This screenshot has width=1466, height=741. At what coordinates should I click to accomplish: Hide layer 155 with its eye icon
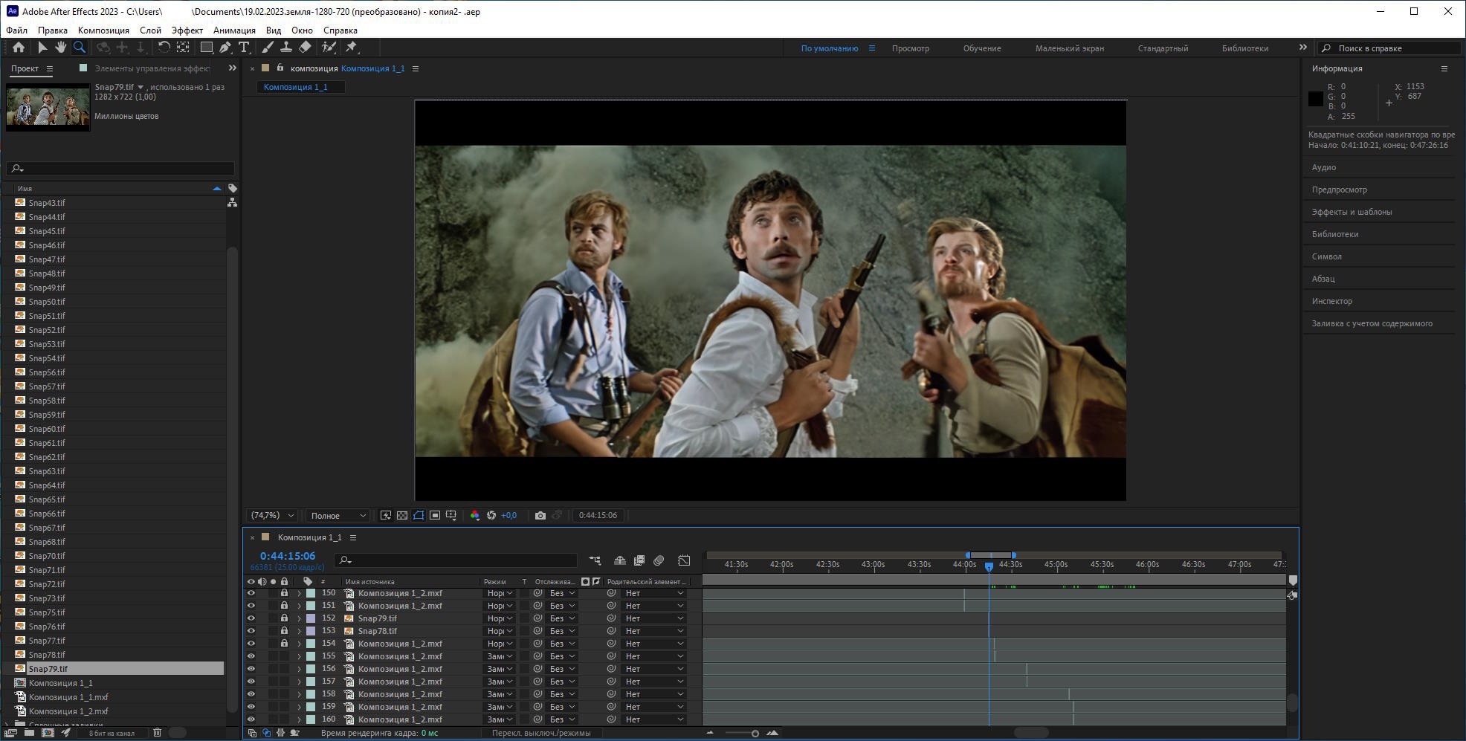pos(251,656)
